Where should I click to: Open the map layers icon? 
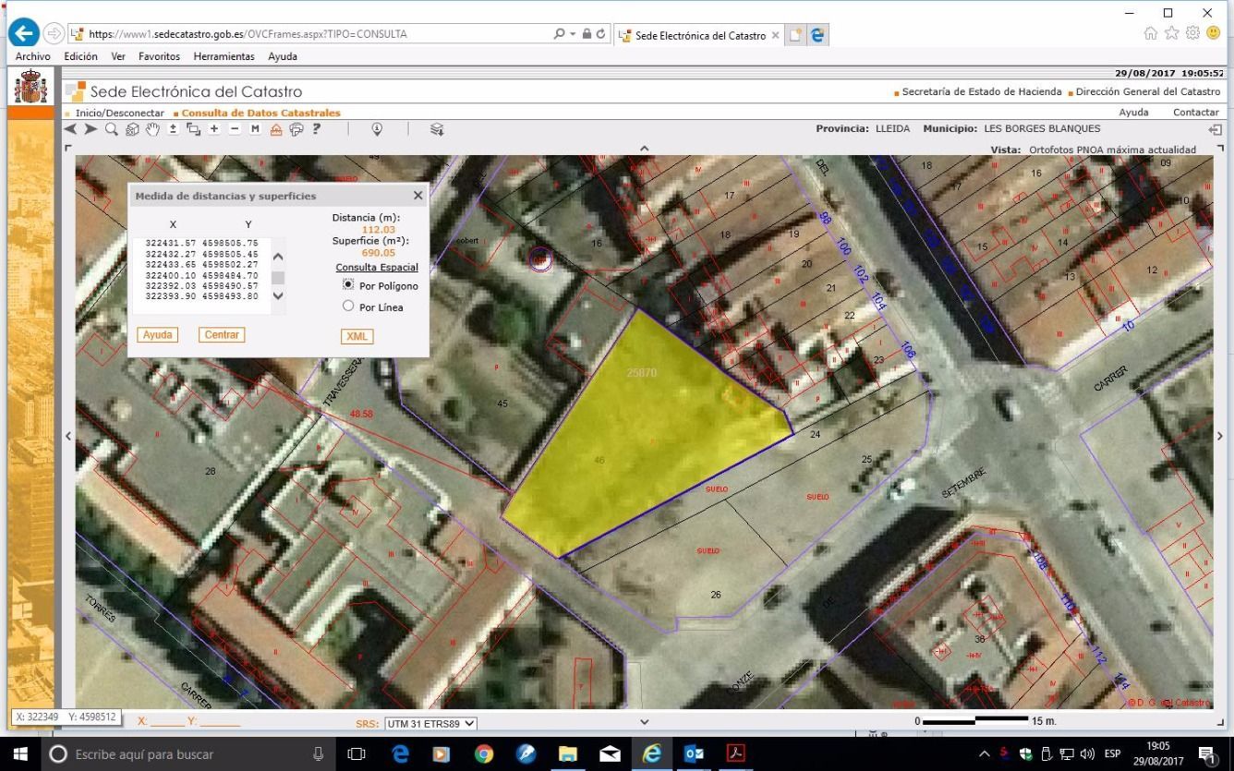[437, 129]
